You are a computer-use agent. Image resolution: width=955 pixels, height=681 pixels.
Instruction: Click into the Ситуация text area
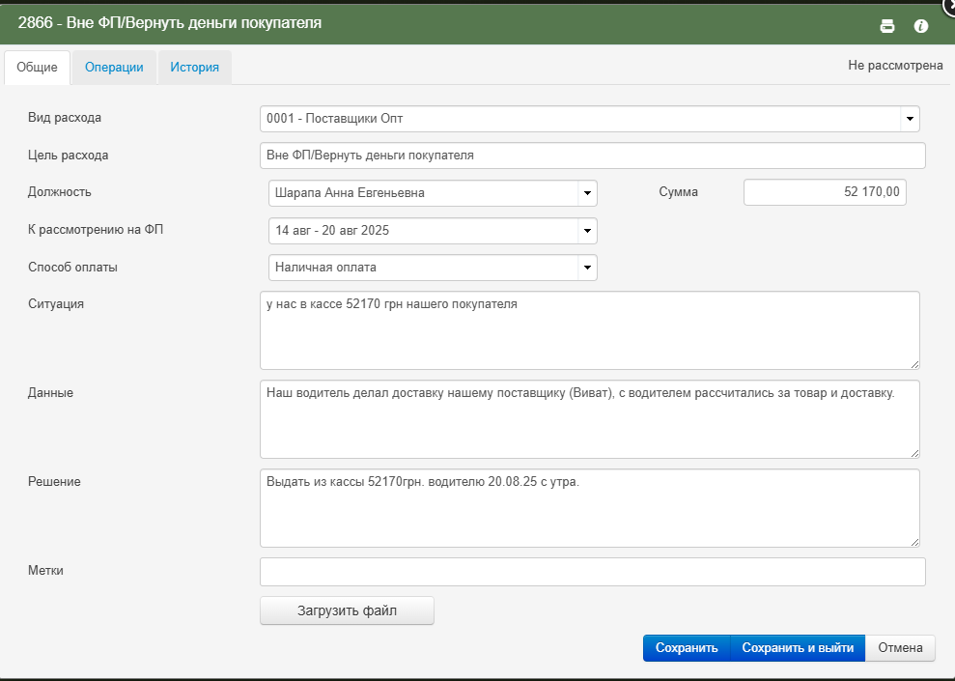tap(590, 330)
